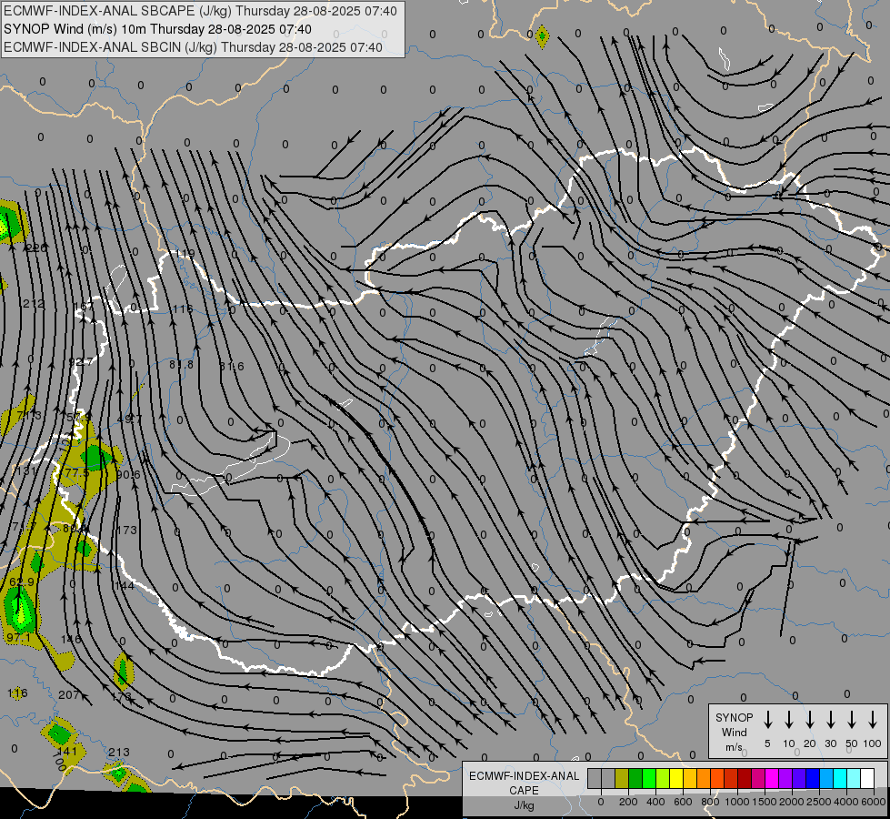Viewport: 890px width, 819px height.
Task: Click the 1000 tick label on the CAPE scale
Action: tap(737, 802)
